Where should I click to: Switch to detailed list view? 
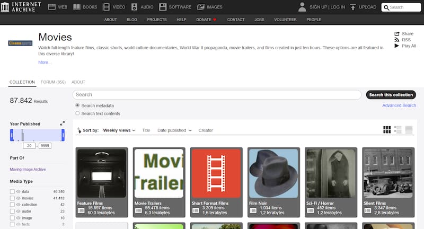point(398,130)
